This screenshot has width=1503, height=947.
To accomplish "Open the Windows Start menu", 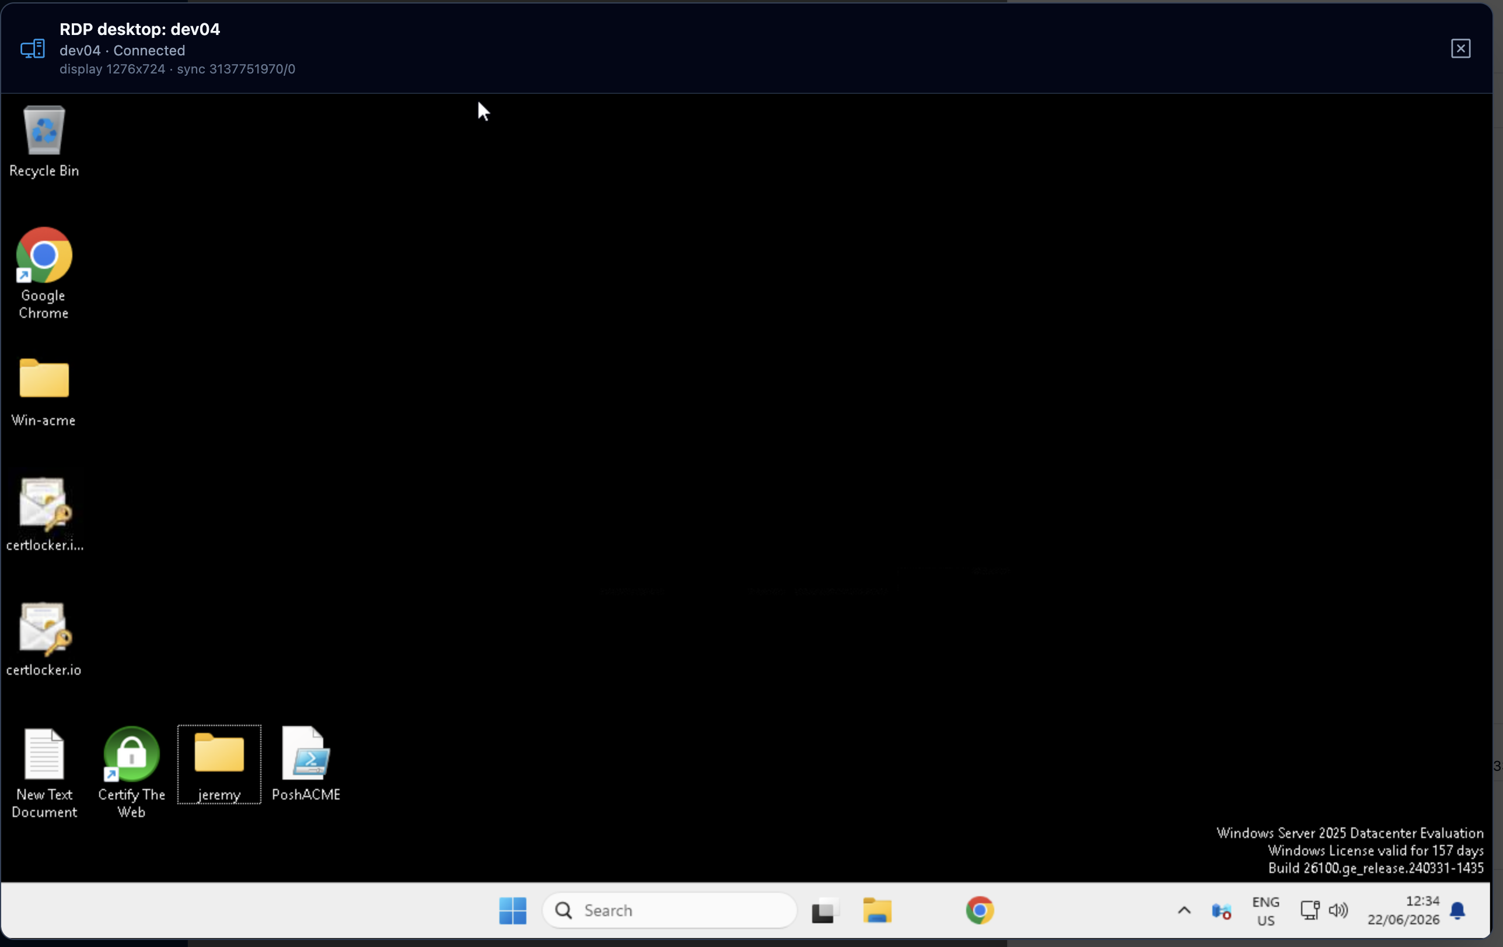I will coord(513,911).
